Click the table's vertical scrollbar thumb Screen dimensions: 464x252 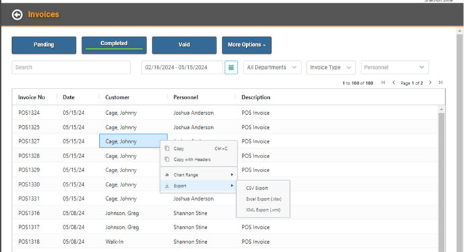coord(441,182)
